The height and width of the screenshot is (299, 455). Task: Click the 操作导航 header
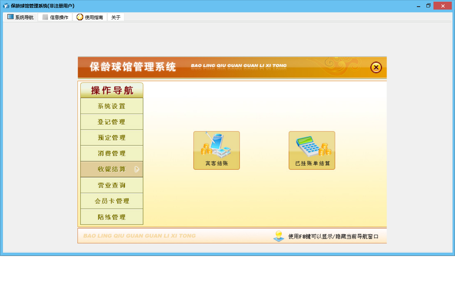point(112,90)
